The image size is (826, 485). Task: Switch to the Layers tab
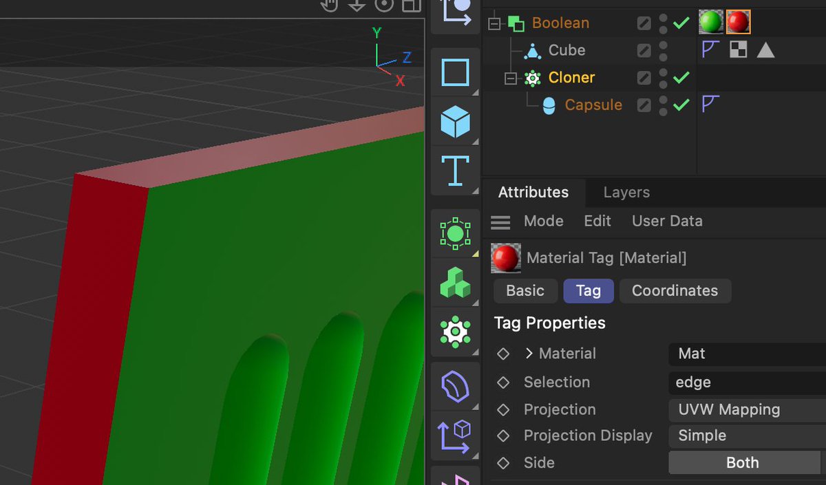point(626,193)
